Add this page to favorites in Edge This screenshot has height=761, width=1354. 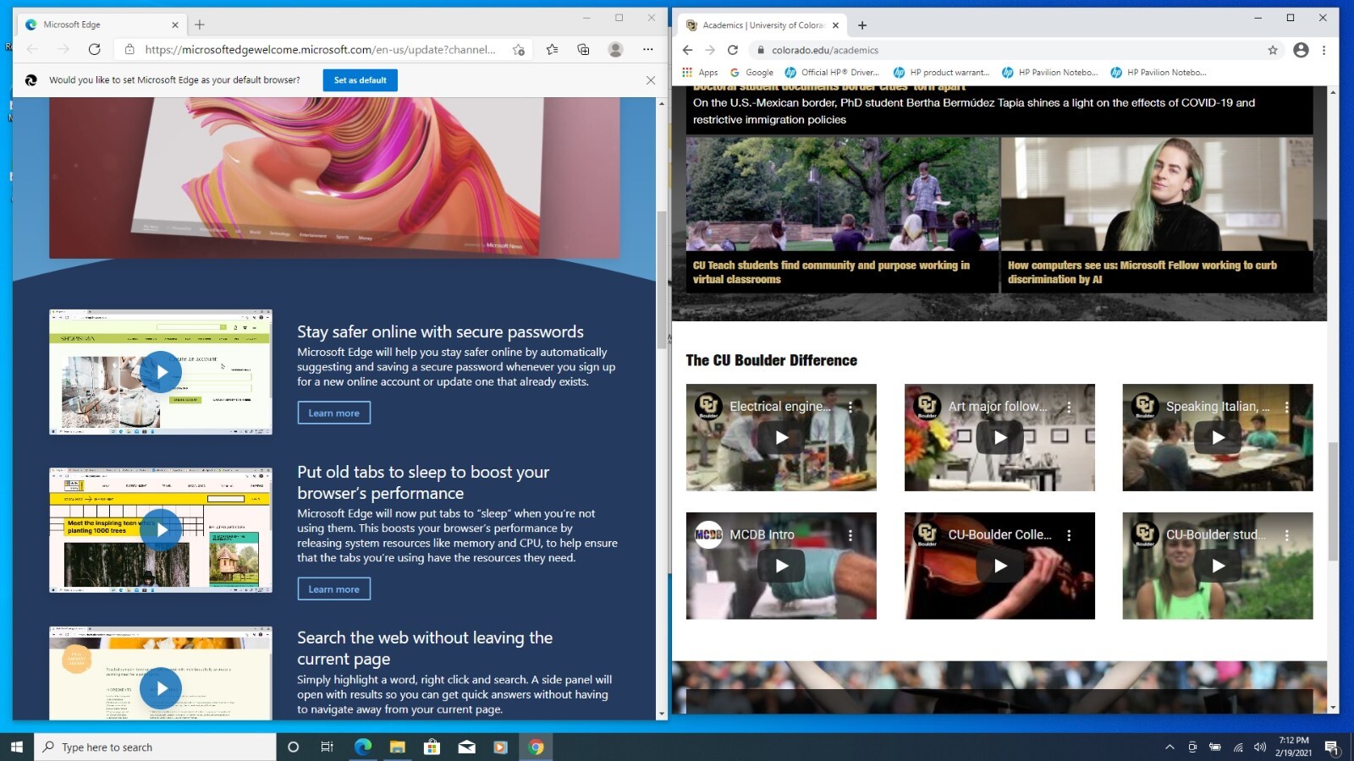coord(518,49)
